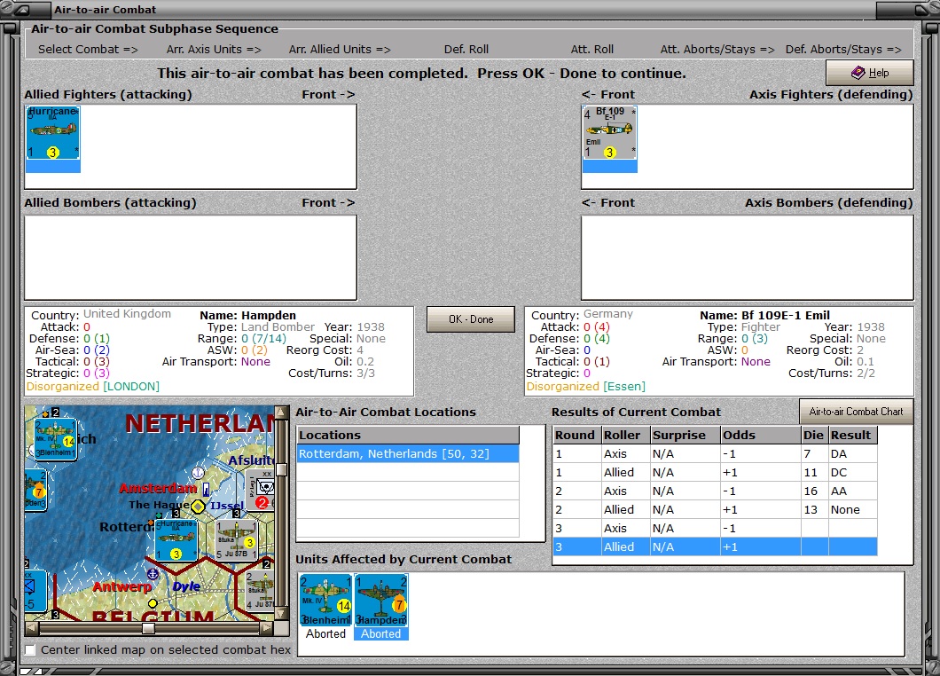This screenshot has height=676, width=940.
Task: Click Def. Aborts/Stays => subphase step
Action: click(843, 49)
